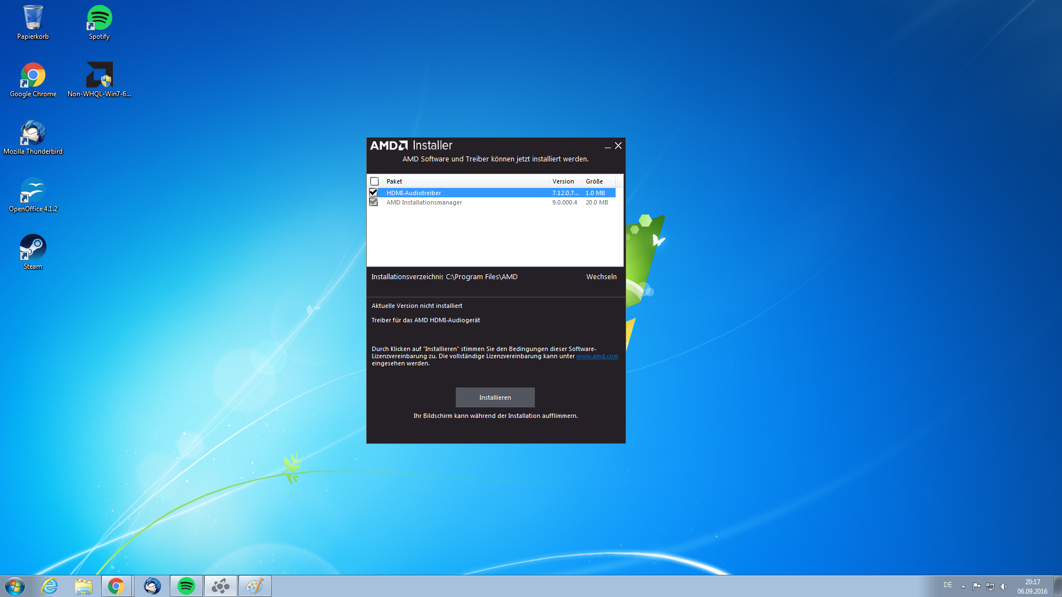1062x597 pixels.
Task: Click the Installieren button
Action: (495, 397)
